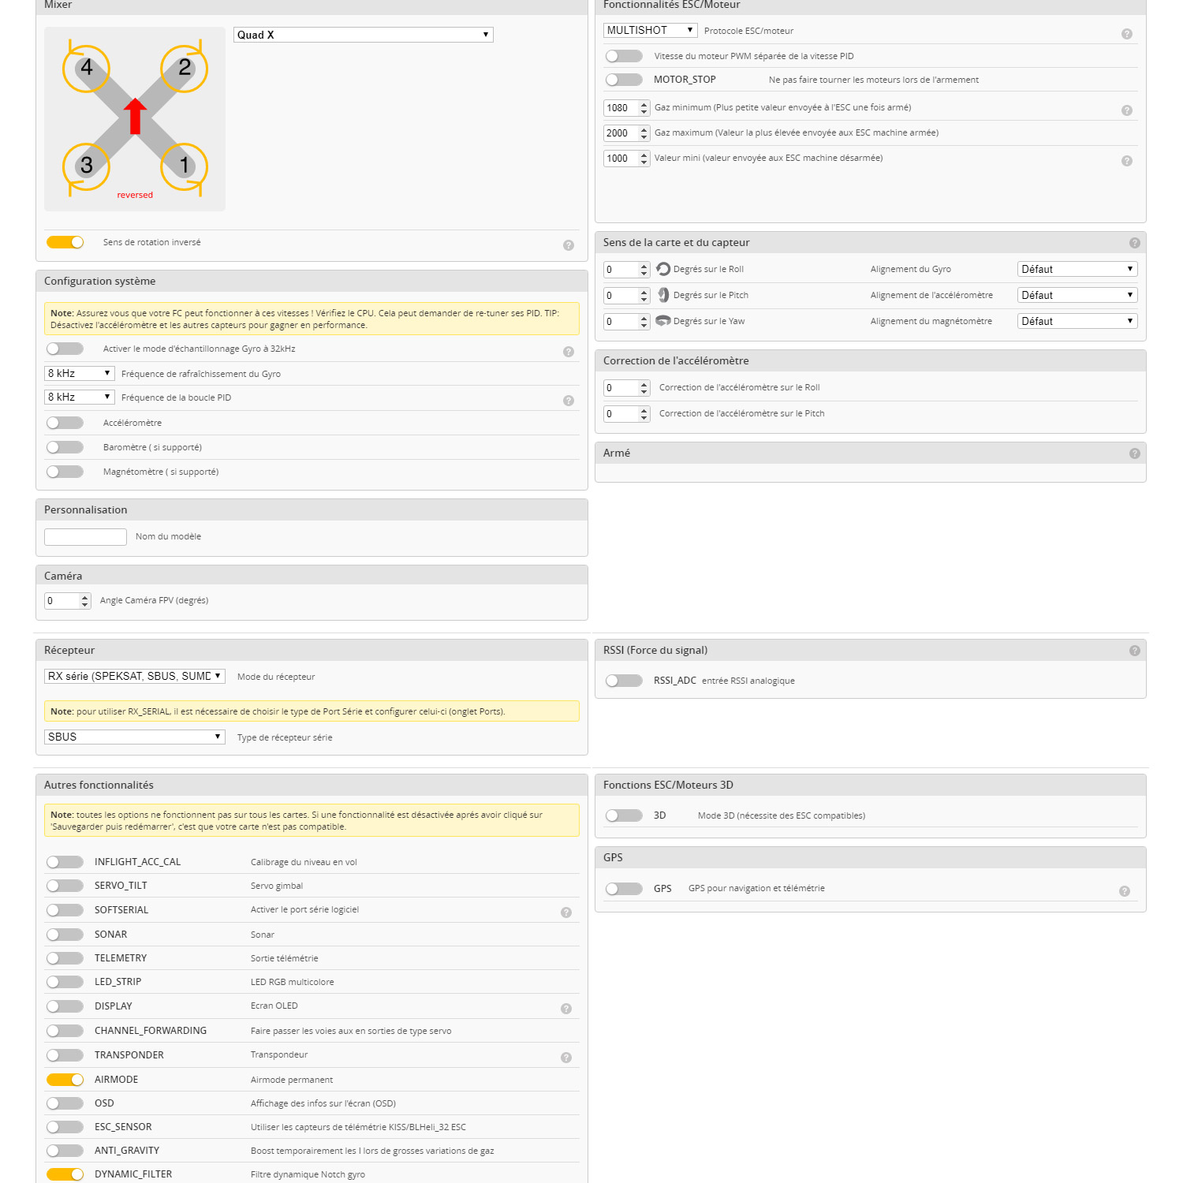Click the Gaz maximum value field

pos(627,133)
